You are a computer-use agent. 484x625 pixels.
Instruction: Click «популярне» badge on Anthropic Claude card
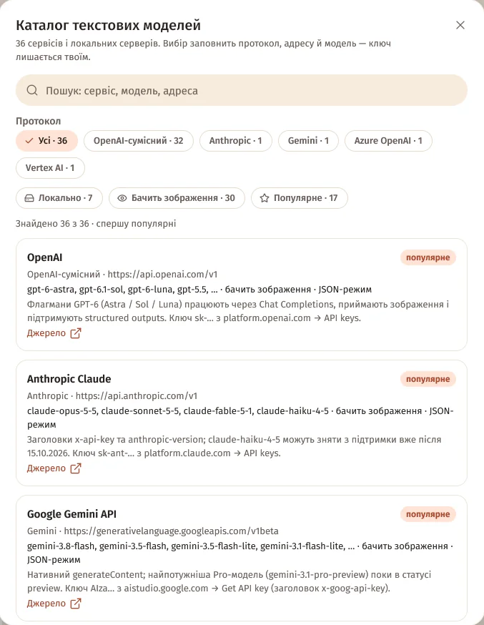point(428,379)
